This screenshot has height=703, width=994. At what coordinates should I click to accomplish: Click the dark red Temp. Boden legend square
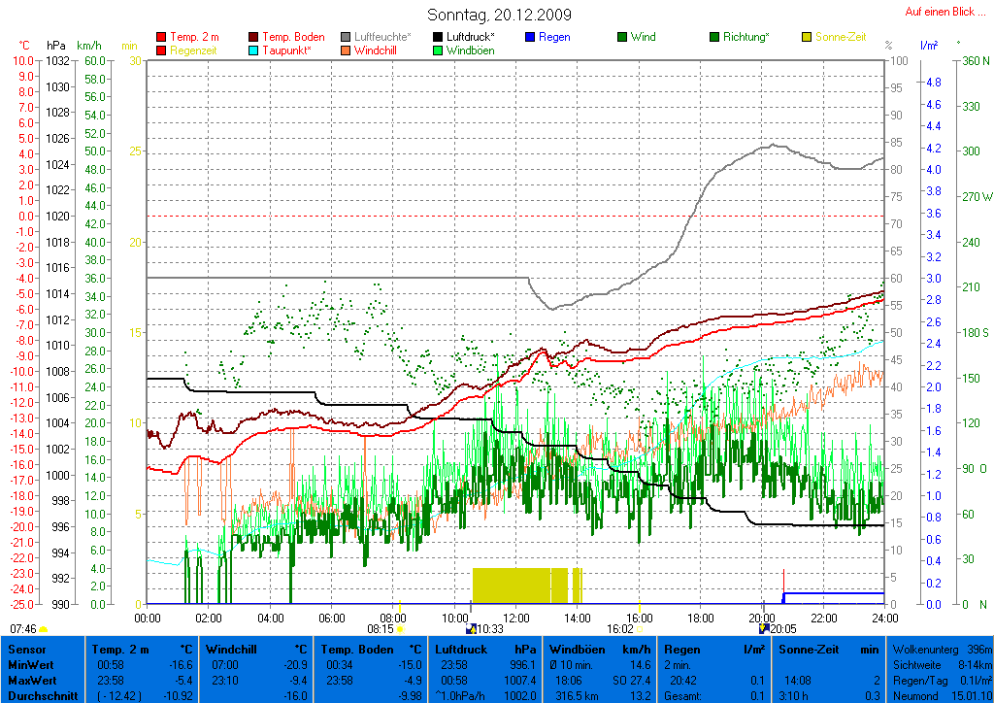coord(254,38)
